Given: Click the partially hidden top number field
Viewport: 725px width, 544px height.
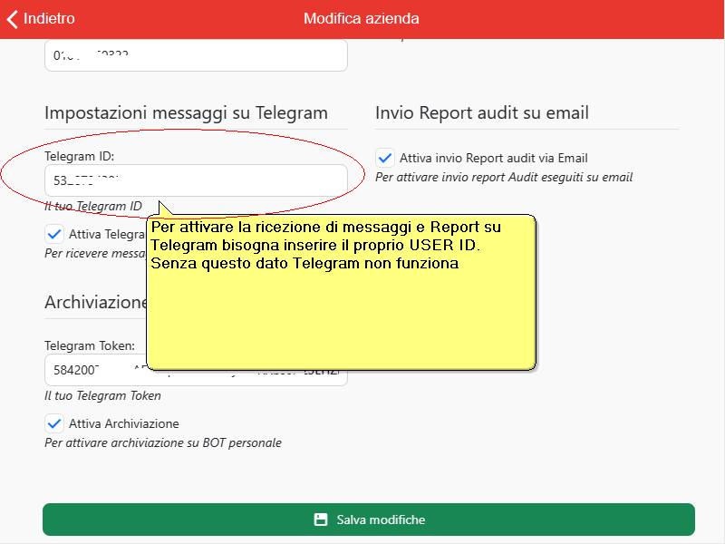Looking at the screenshot, I should 196,55.
